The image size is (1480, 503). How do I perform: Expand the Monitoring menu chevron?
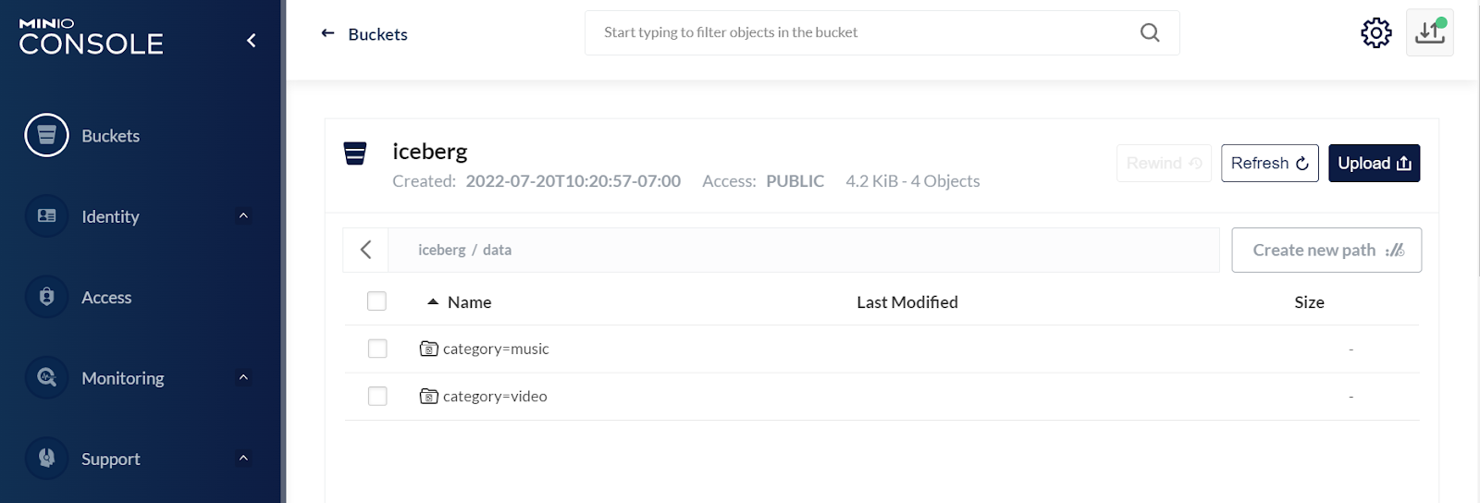click(243, 377)
